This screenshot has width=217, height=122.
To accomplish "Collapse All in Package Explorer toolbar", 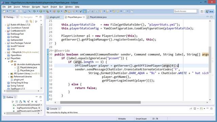I will 27,21.
